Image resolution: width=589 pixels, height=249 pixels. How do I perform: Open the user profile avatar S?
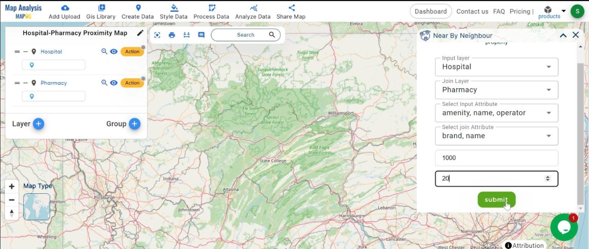pos(577,11)
